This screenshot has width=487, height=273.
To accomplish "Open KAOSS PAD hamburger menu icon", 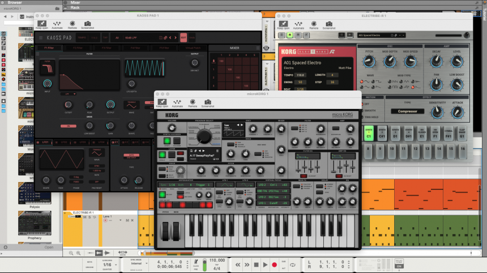I will point(41,37).
